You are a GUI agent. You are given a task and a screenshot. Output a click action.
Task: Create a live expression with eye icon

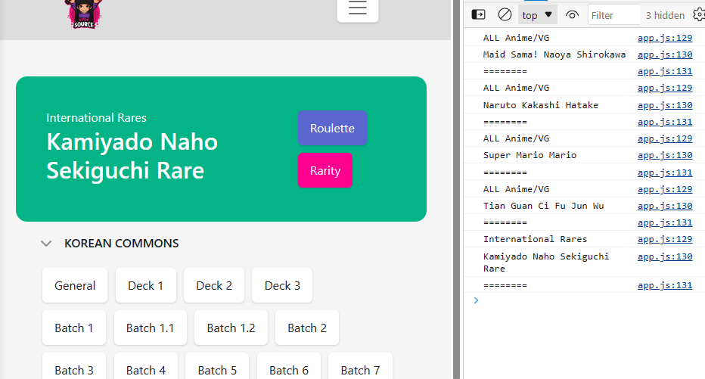tap(572, 15)
